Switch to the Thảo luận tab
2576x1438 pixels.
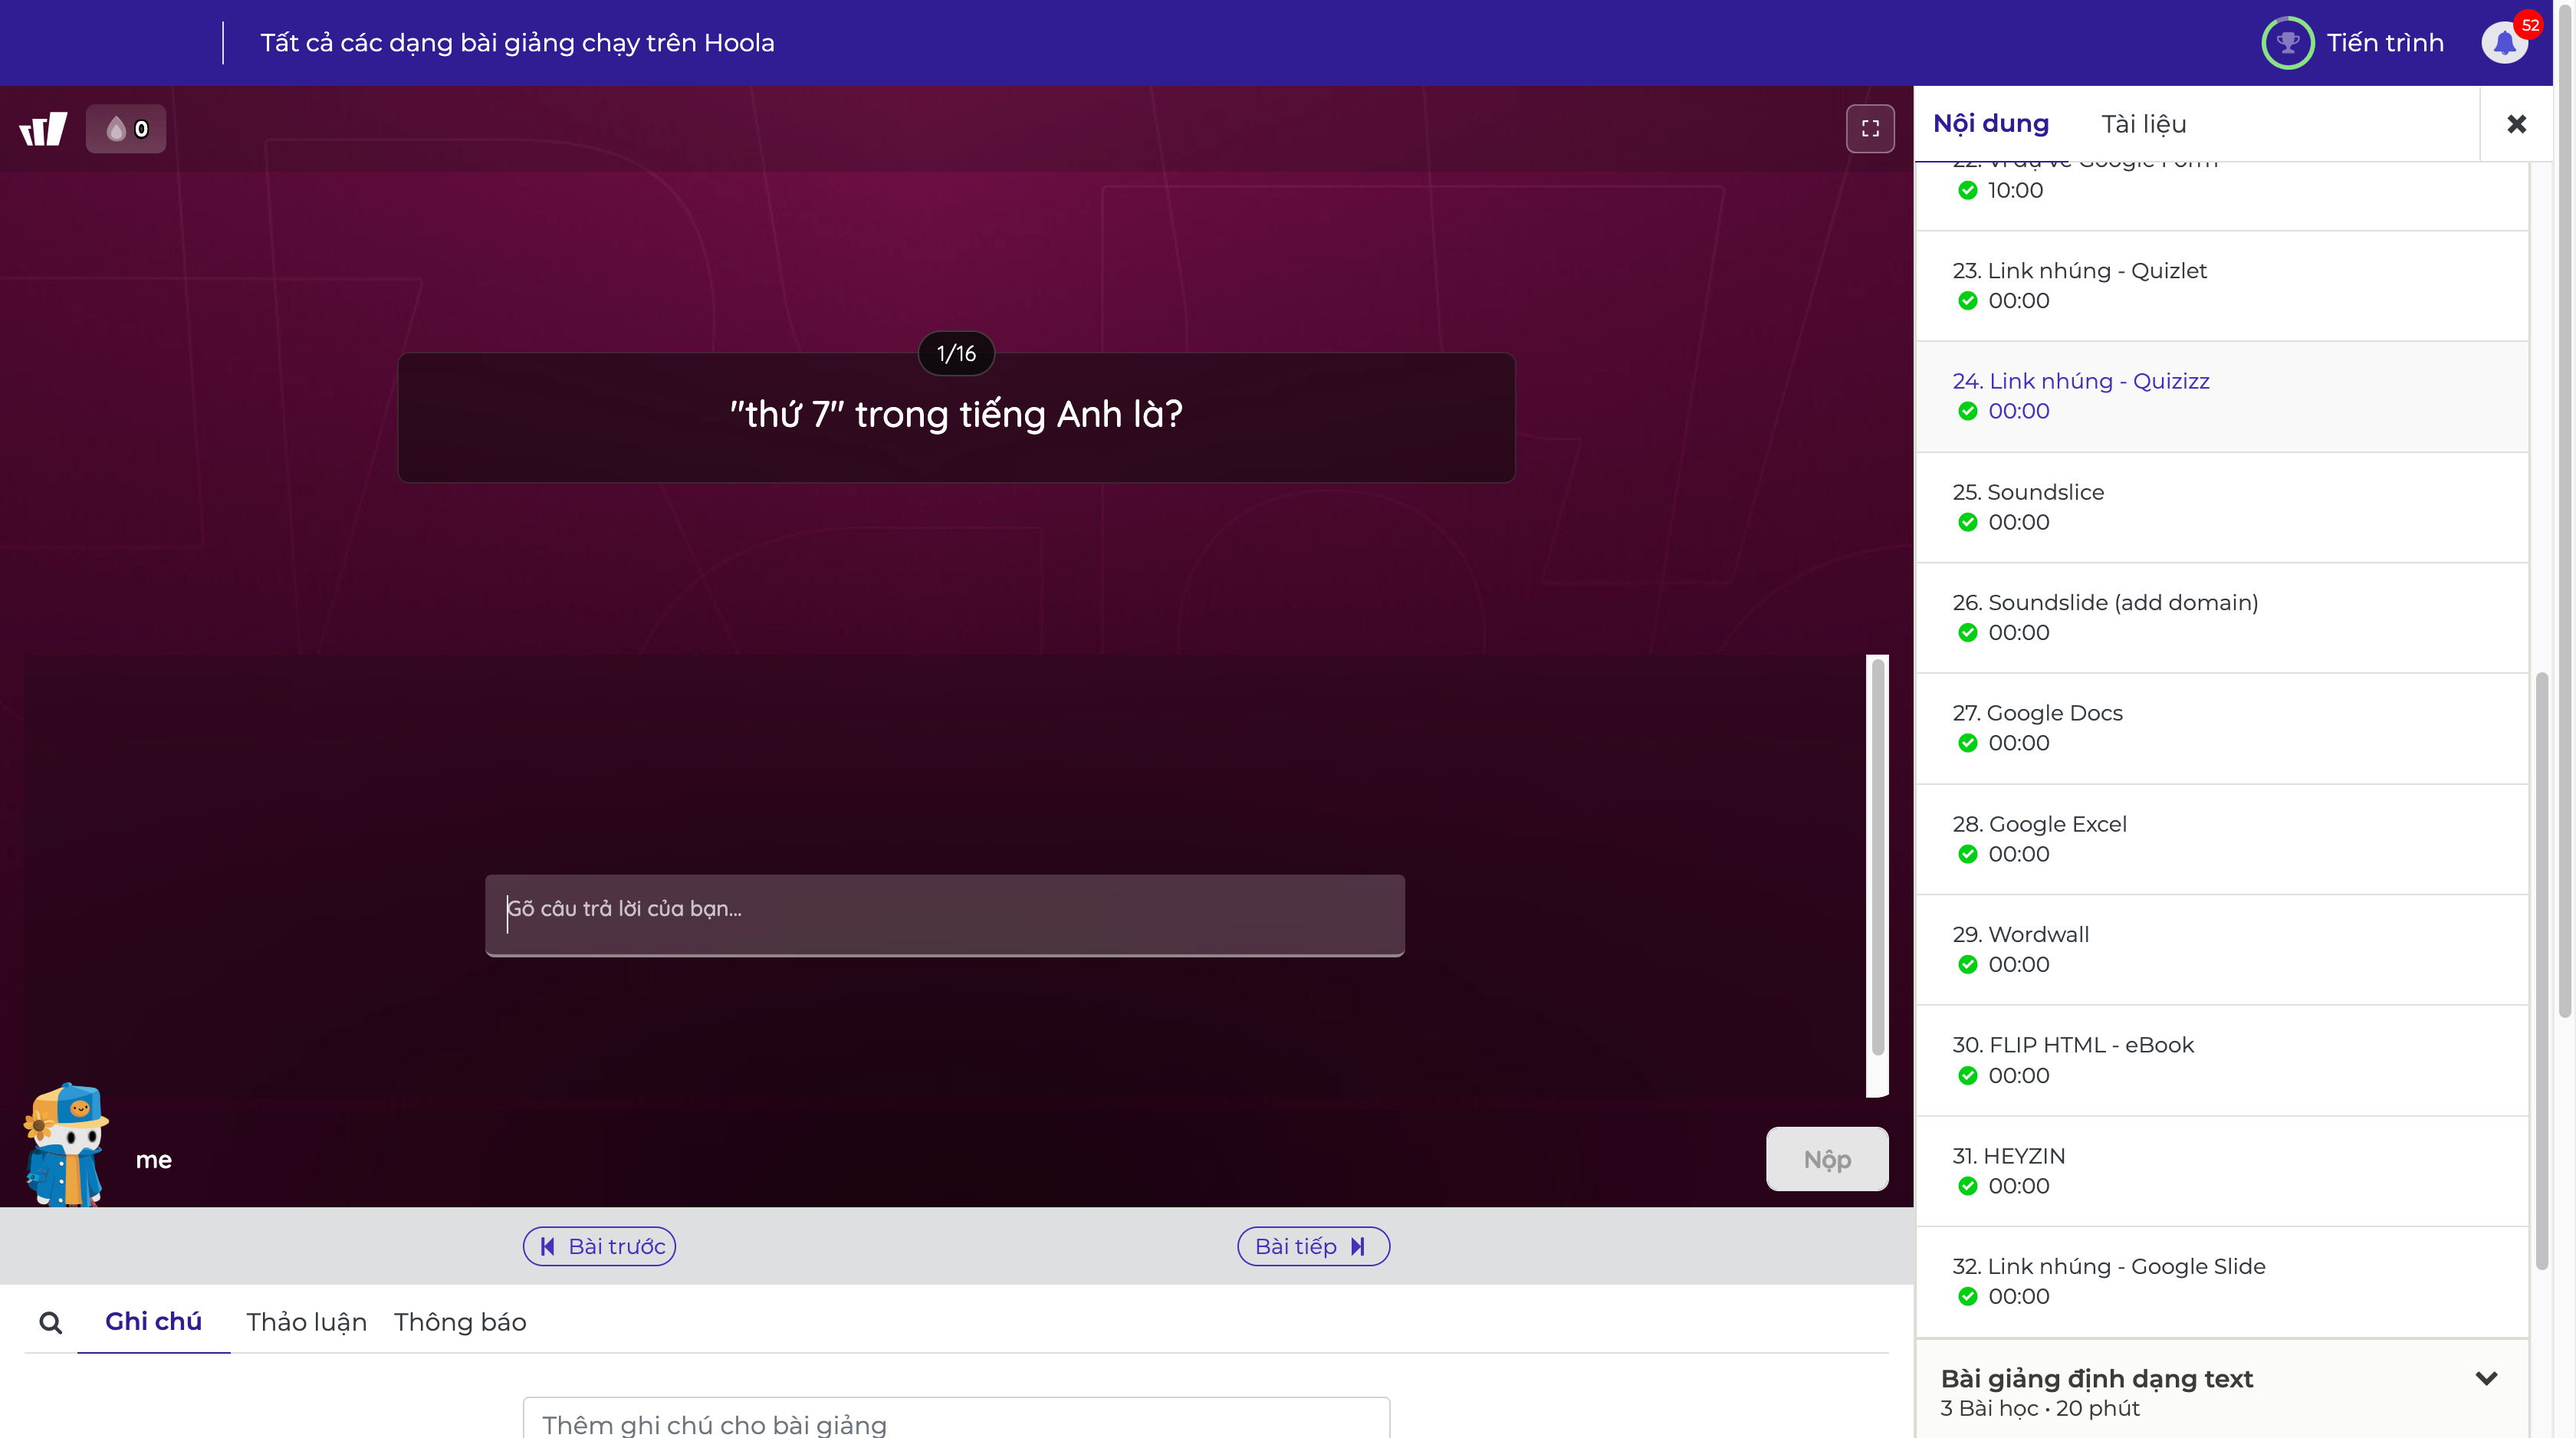[x=306, y=1322]
